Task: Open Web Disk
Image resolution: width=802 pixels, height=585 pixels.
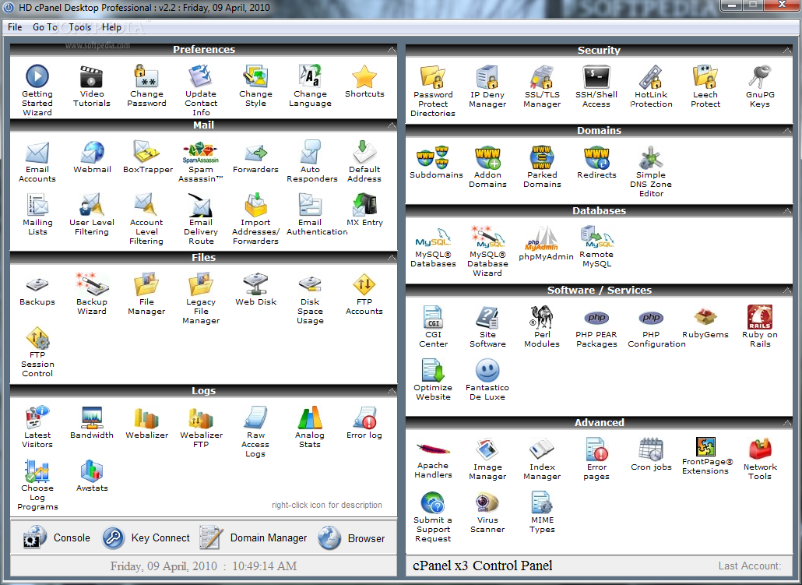Action: [255, 284]
